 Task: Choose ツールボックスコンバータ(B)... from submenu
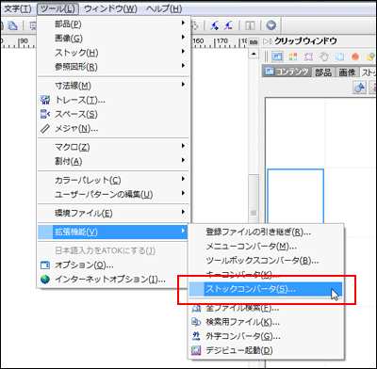coord(266,261)
